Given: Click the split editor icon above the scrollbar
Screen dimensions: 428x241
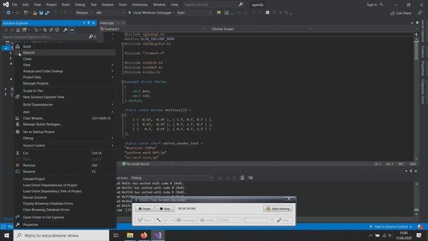Looking at the screenshot, I should pyautogui.click(x=416, y=34).
